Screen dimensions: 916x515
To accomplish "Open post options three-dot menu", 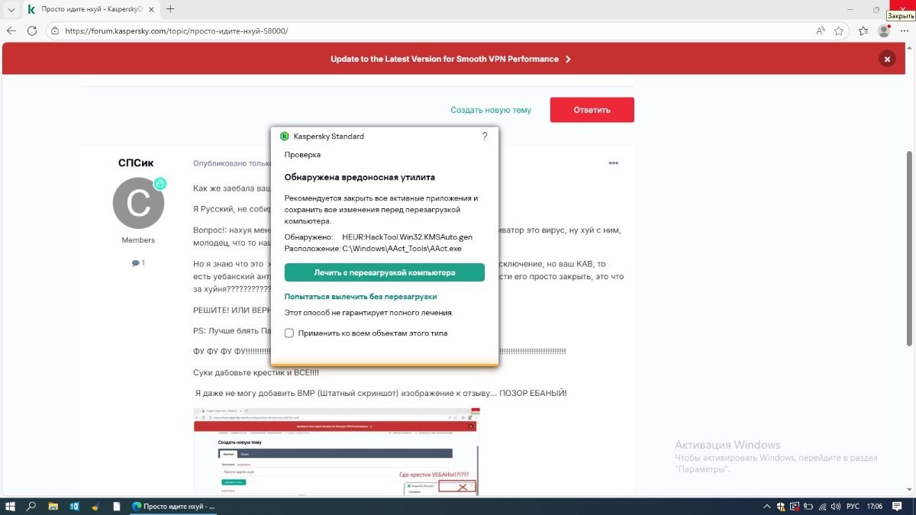I will click(614, 163).
